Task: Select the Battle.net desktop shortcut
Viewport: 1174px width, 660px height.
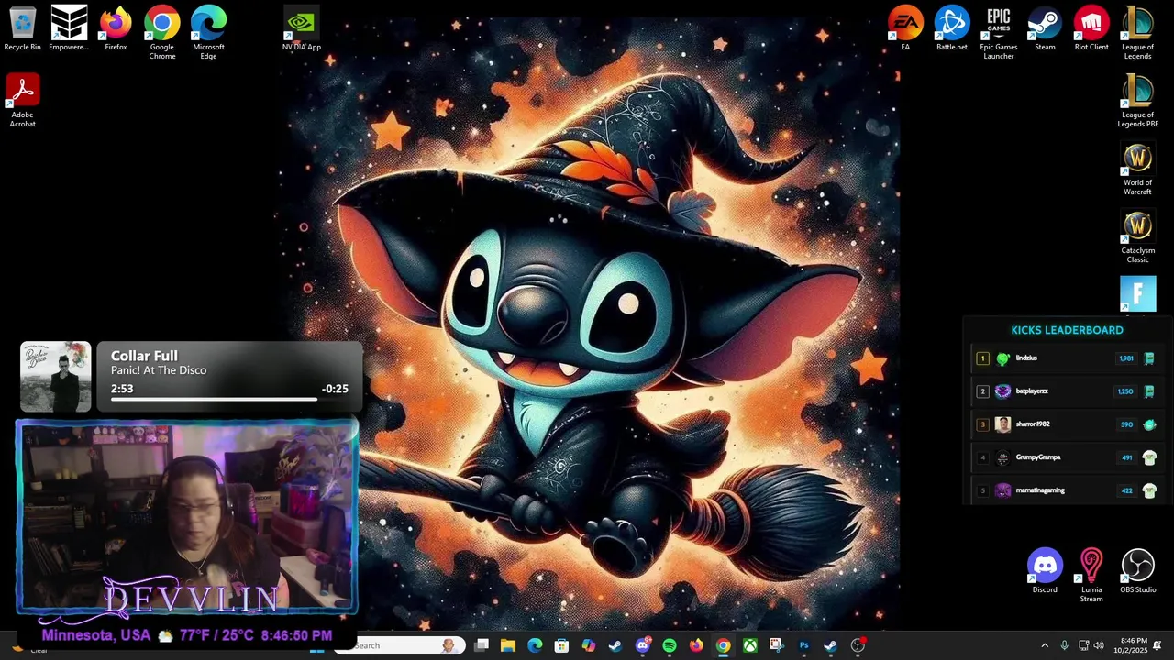Action: point(952,28)
